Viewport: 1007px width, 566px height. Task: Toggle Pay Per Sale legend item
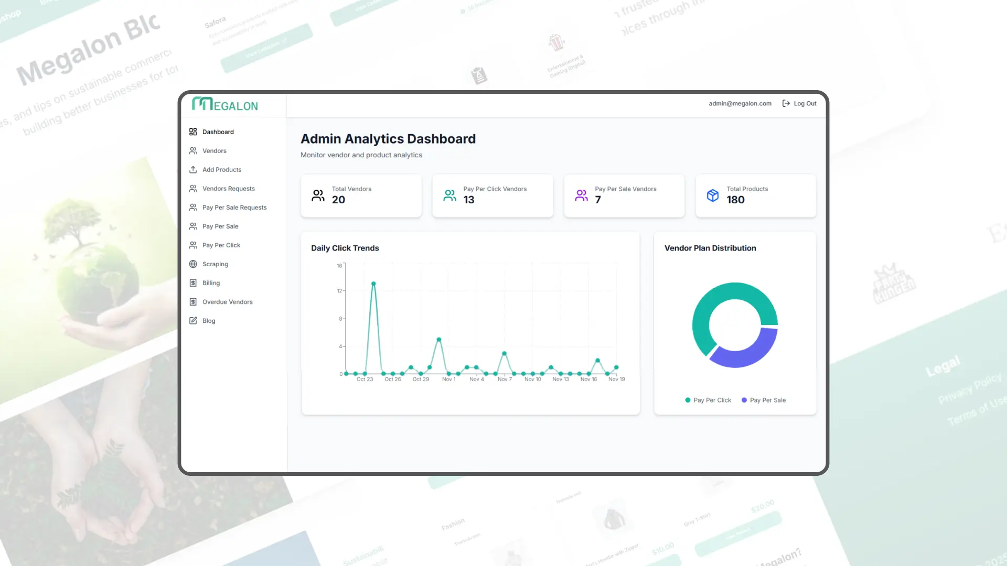[x=764, y=400]
